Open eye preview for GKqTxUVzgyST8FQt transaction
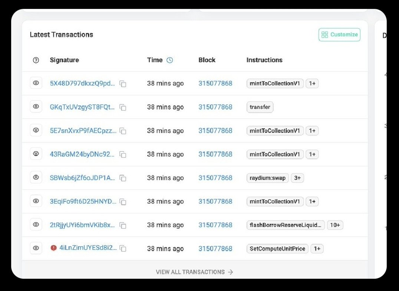Screen dimensions: 399x291 [x=36, y=107]
